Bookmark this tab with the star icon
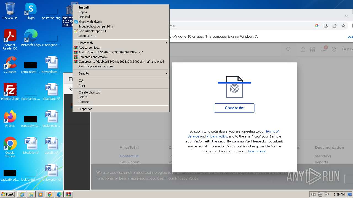 point(343,26)
